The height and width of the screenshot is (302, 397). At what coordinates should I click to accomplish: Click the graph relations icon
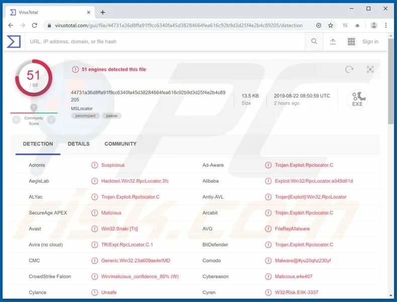[370, 70]
